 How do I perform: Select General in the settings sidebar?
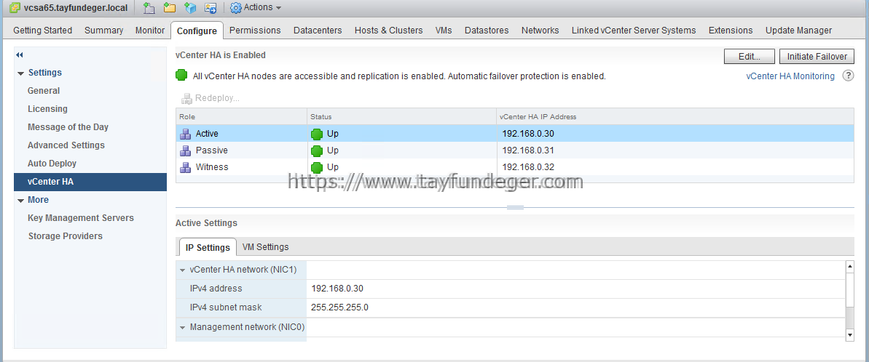click(x=44, y=91)
